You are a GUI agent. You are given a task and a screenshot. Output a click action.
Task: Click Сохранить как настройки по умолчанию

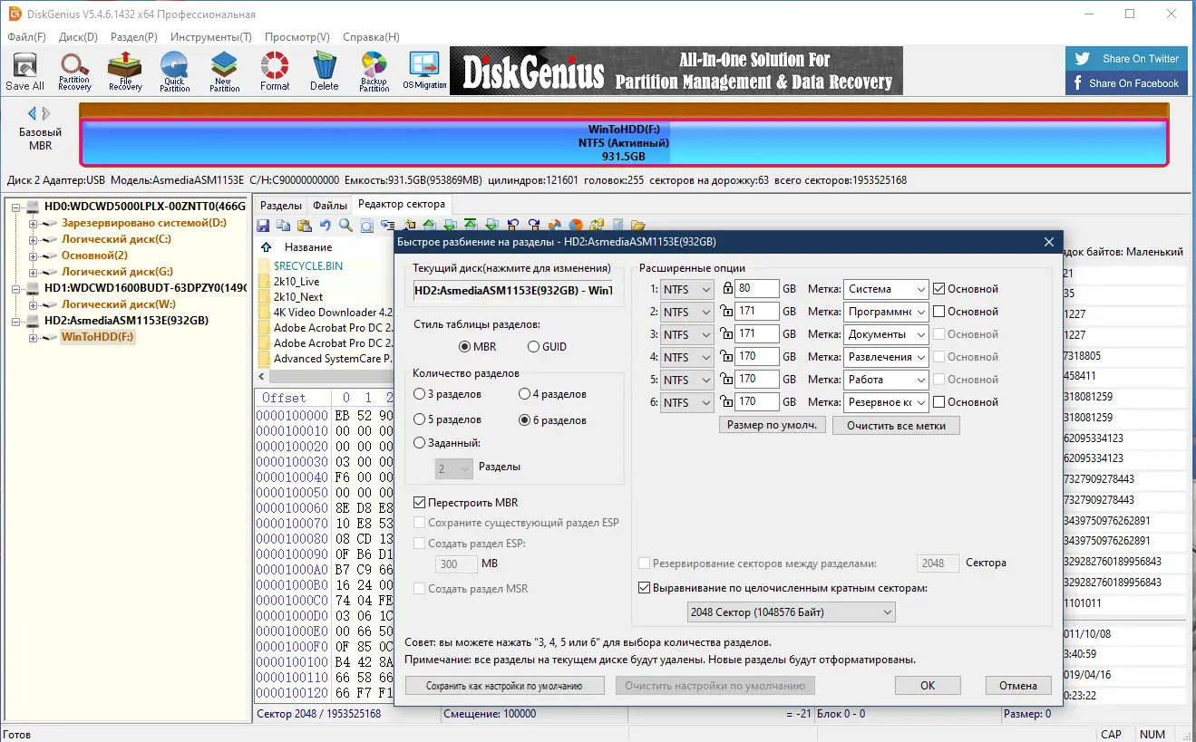click(x=504, y=686)
